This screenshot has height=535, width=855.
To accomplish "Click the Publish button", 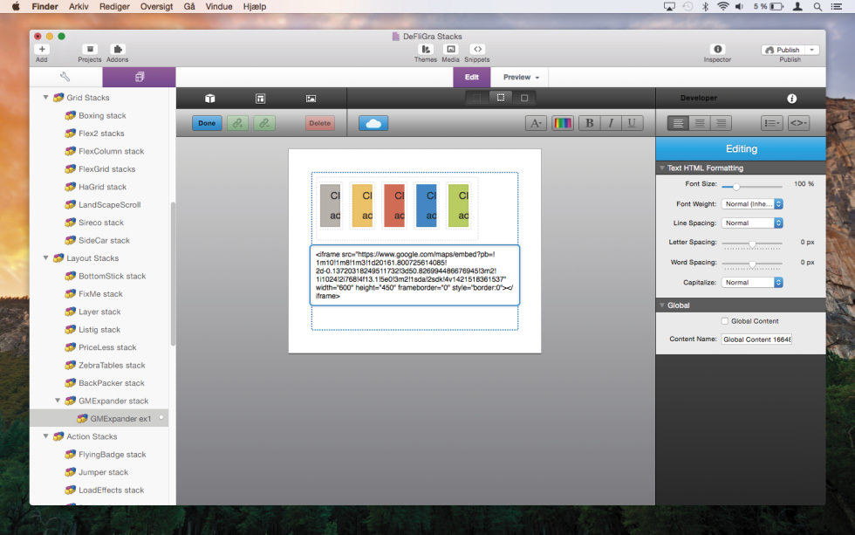I will coord(783,50).
